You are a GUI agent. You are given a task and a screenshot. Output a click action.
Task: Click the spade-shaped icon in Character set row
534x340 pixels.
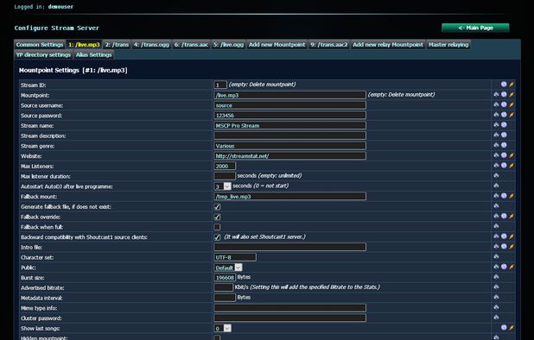(x=496, y=256)
